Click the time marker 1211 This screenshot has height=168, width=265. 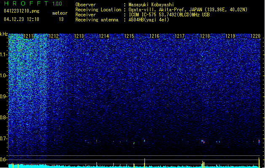click(28, 36)
